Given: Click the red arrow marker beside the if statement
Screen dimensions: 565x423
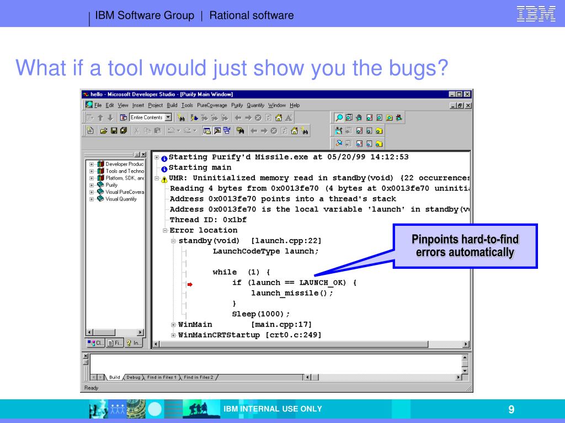Looking at the screenshot, I should point(190,284).
